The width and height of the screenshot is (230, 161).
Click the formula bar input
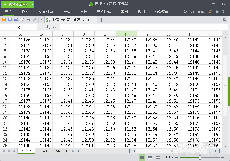(x=144, y=27)
